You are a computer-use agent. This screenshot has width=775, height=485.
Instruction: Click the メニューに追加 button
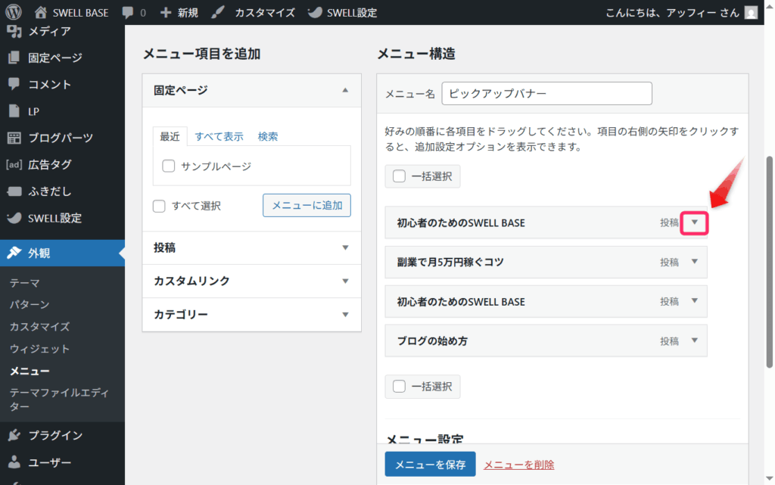tap(307, 205)
